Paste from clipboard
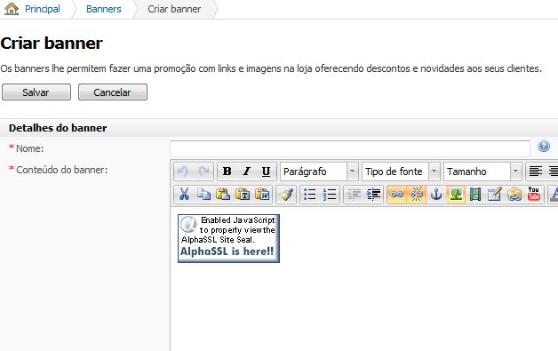This screenshot has height=351, width=558. tap(223, 195)
